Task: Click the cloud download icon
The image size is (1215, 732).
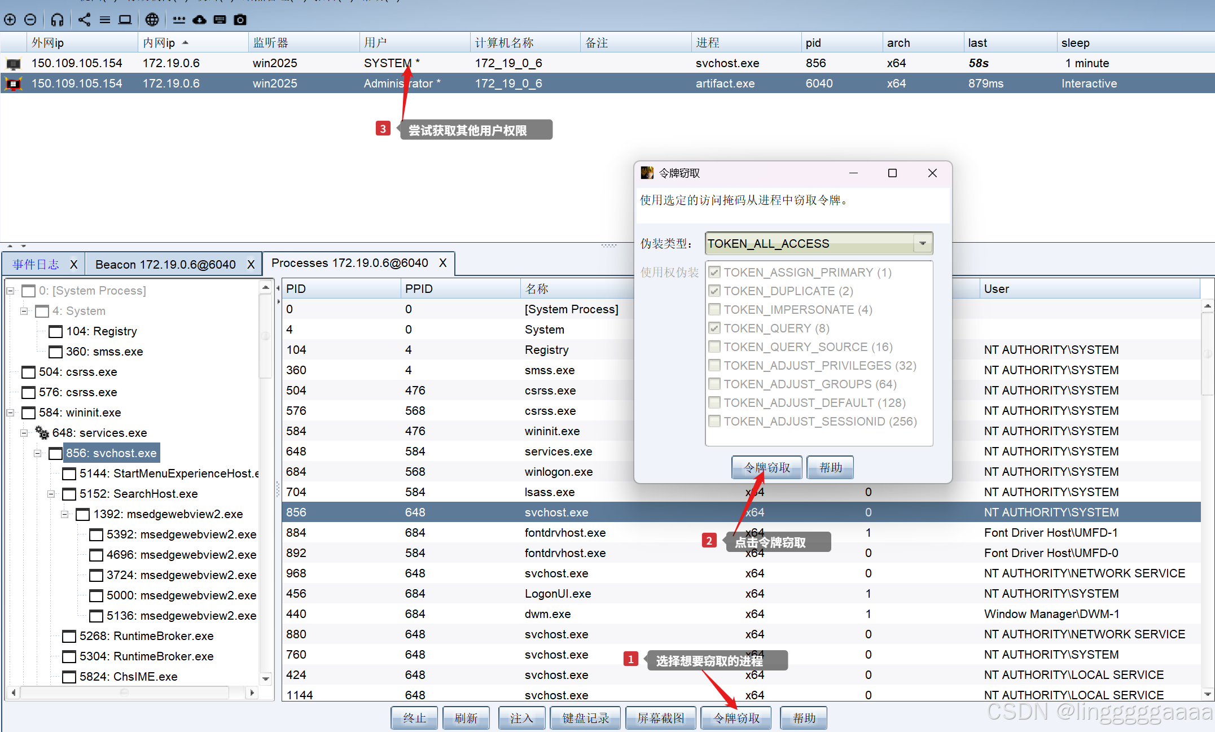Action: 199,20
